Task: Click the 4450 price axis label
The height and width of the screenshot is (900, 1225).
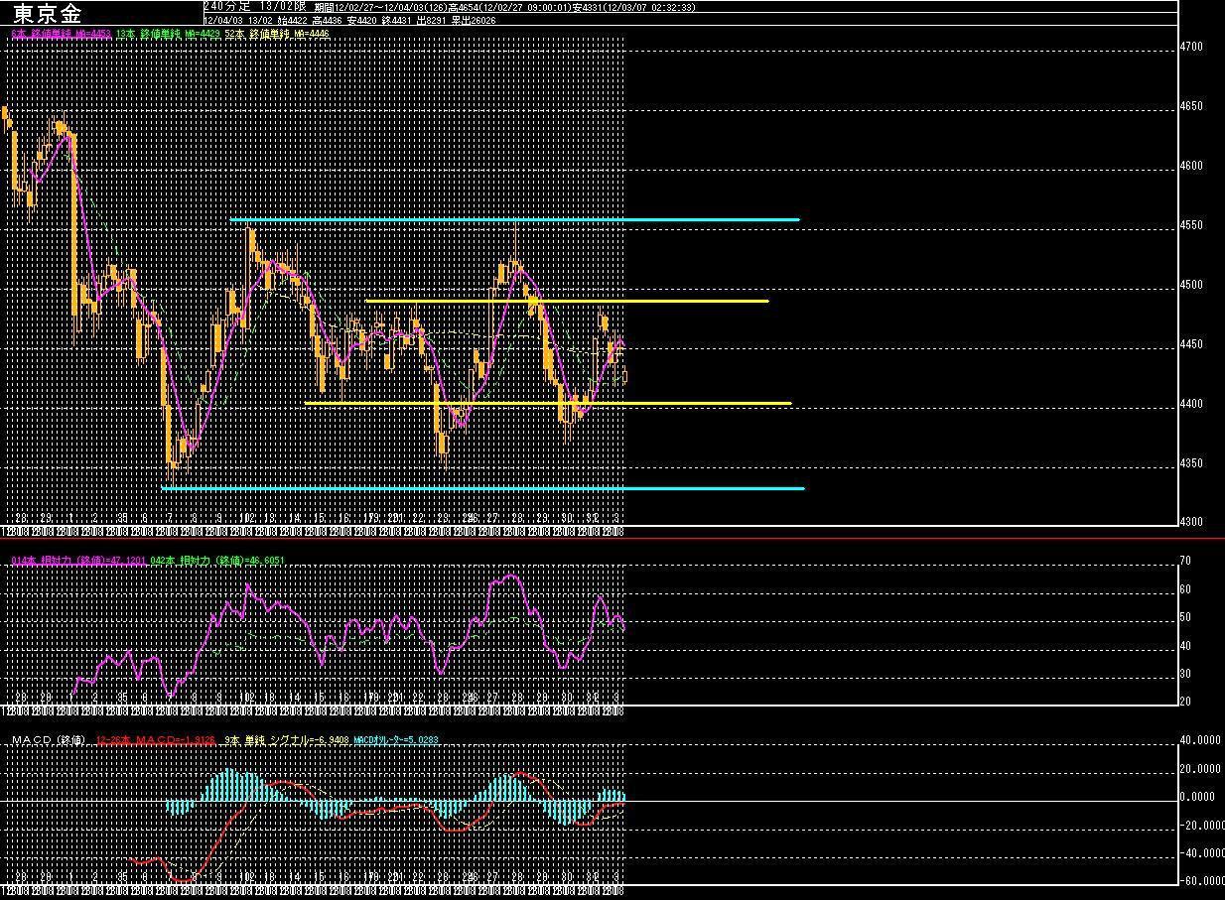Action: point(1189,344)
